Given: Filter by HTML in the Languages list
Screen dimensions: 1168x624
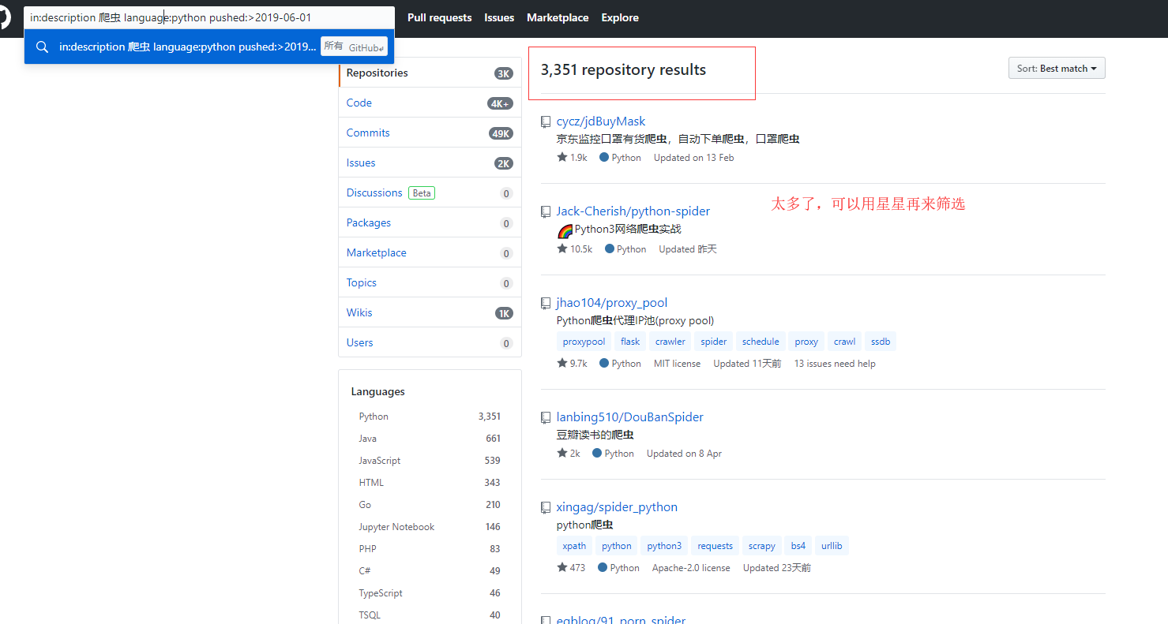Looking at the screenshot, I should click(x=430, y=483).
